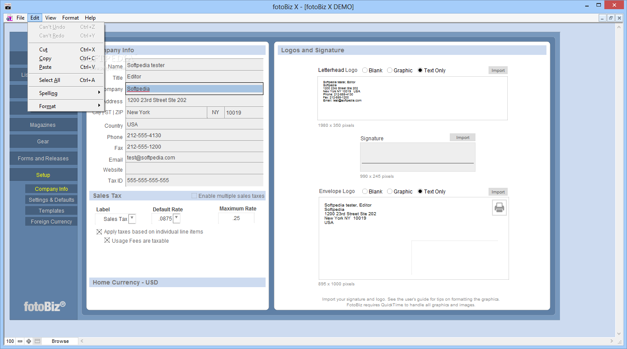
Task: Open the Setup section
Action: click(x=43, y=175)
